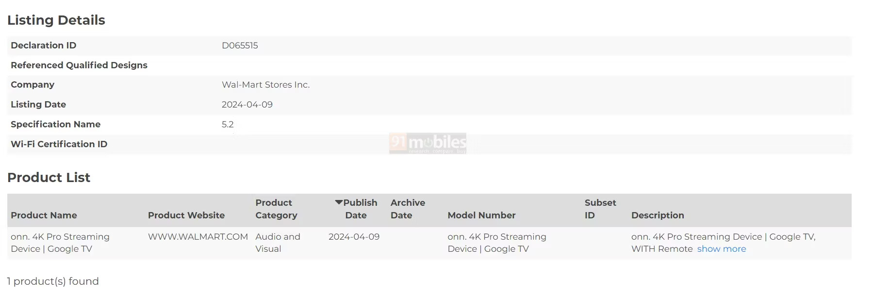Click the Model Number column header
This screenshot has height=291, width=873.
481,215
